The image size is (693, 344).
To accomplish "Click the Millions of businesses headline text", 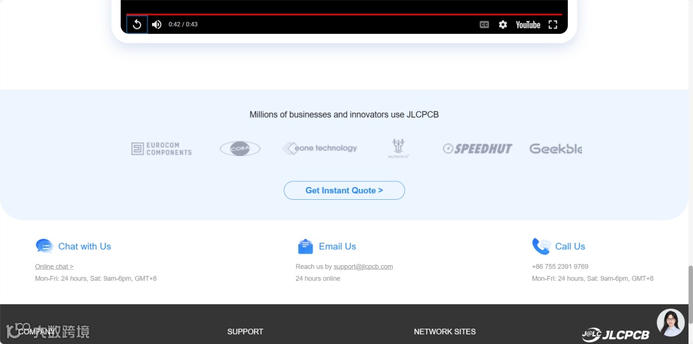I will pyautogui.click(x=345, y=115).
